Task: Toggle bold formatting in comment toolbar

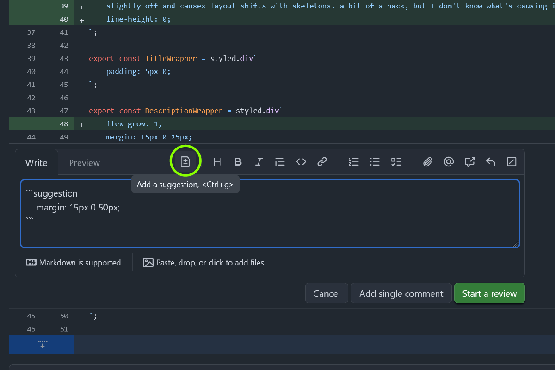Action: 238,161
